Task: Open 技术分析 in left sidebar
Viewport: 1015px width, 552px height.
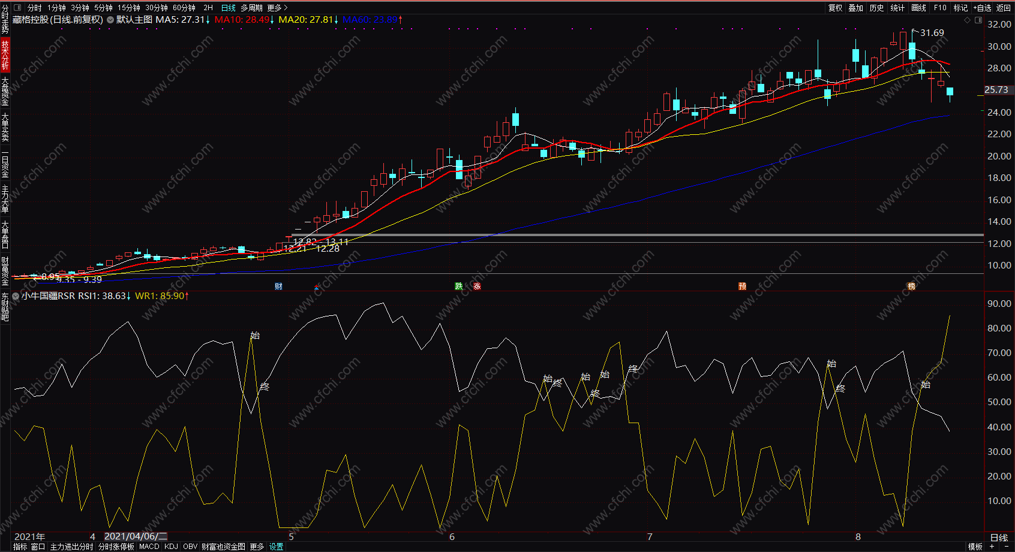Action: [x=5, y=55]
